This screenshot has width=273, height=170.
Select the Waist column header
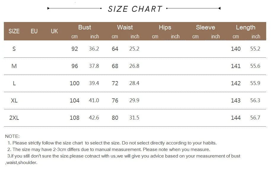tap(125, 27)
